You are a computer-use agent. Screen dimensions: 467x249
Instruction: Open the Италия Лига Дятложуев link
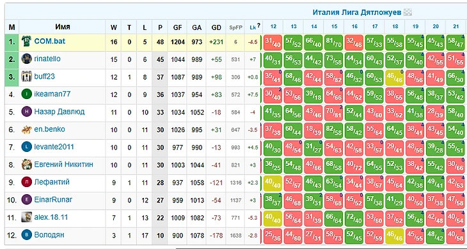(x=357, y=13)
